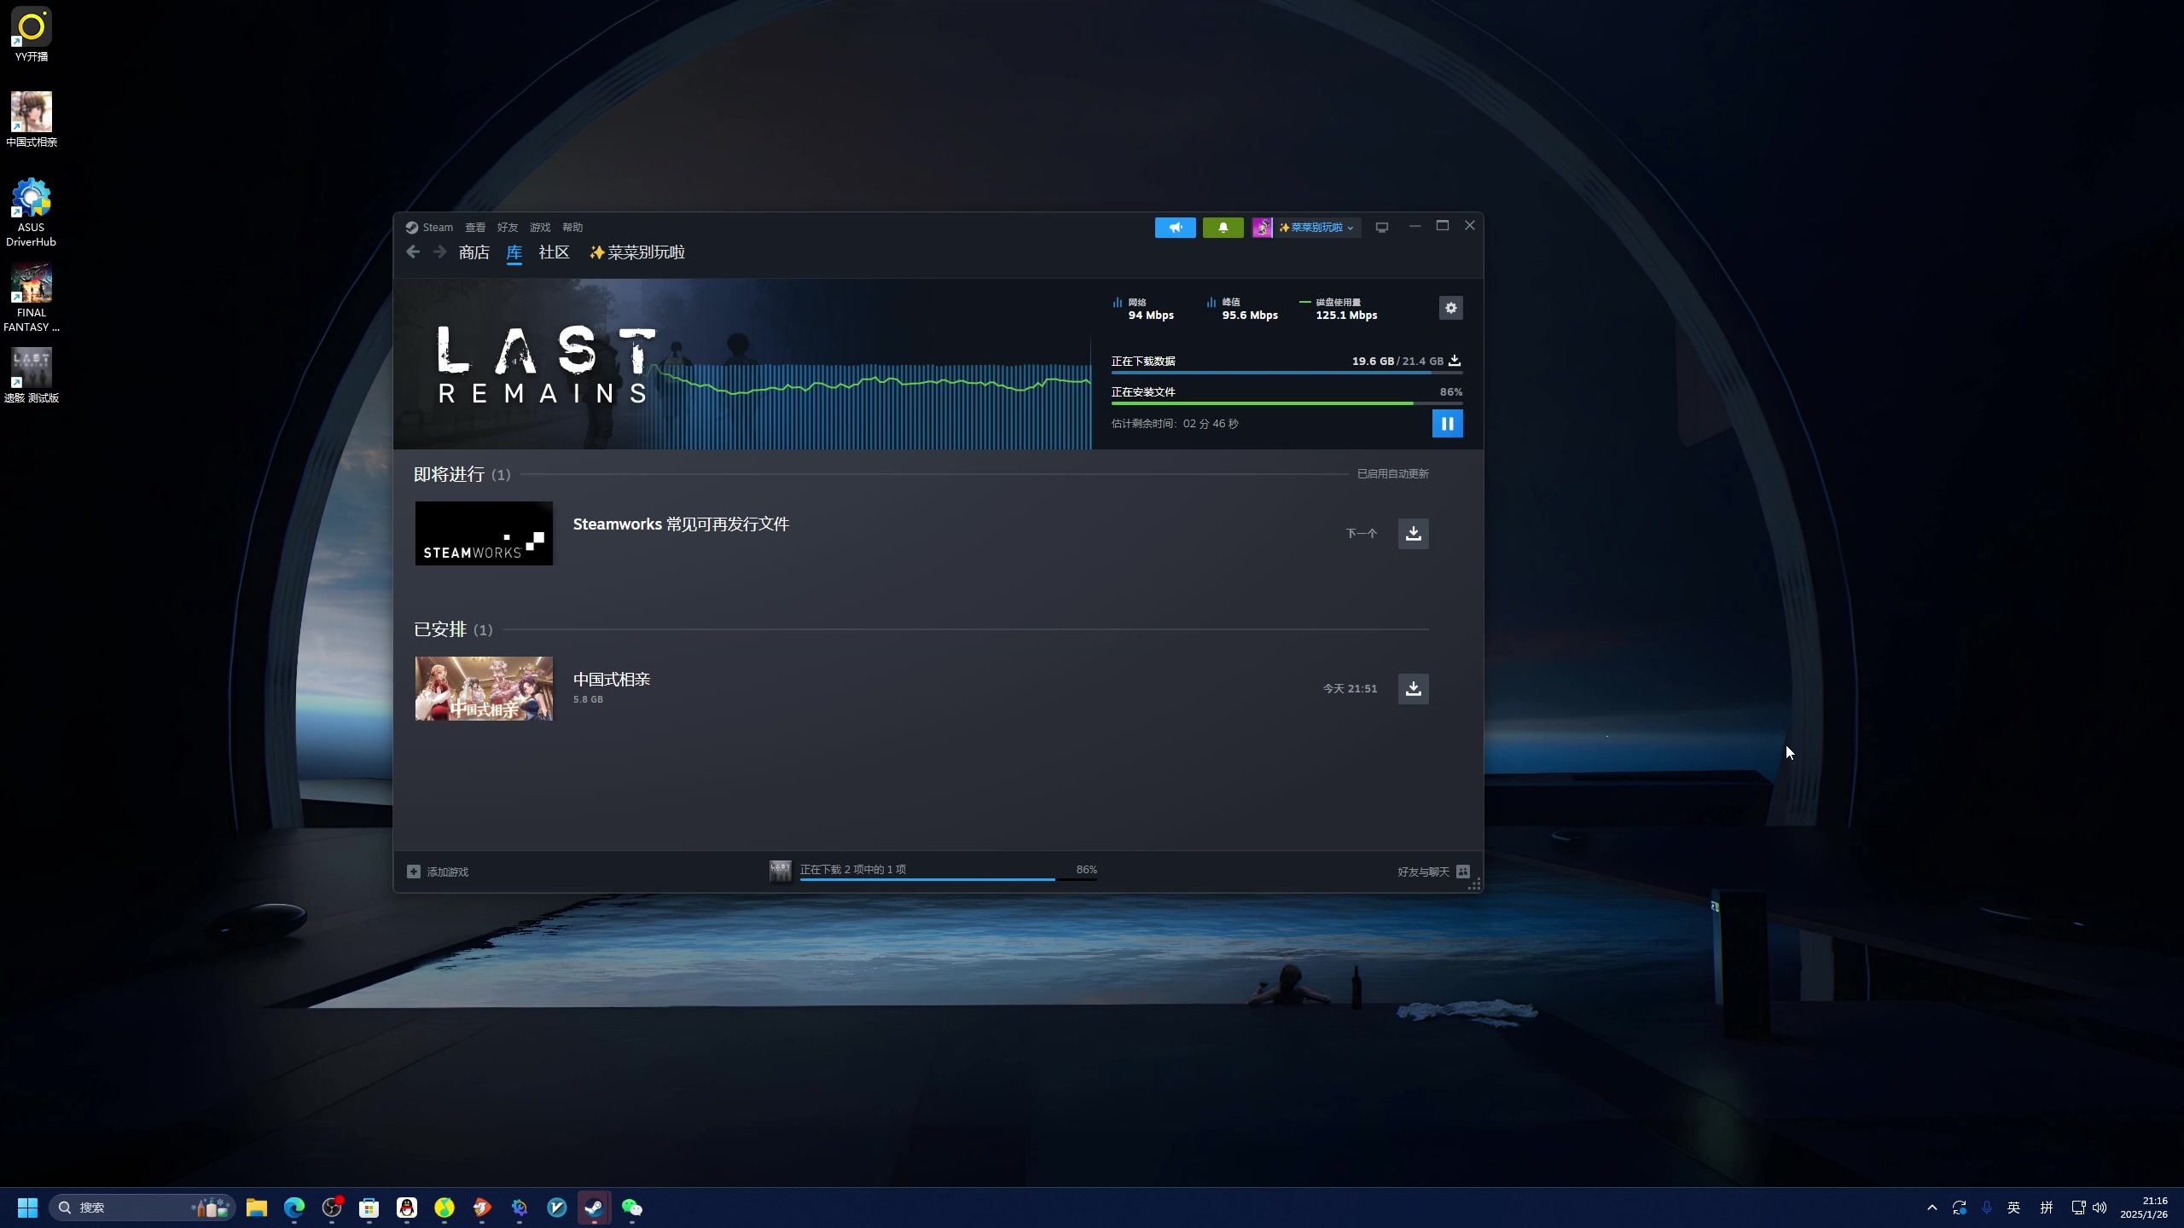The height and width of the screenshot is (1228, 2184).
Task: Open Steam notifications bell button
Action: [x=1223, y=227]
